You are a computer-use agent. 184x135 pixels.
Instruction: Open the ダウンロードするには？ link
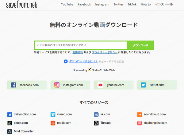(x=83, y=61)
